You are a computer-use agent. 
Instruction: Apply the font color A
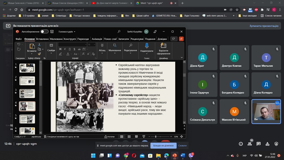coord(68,54)
